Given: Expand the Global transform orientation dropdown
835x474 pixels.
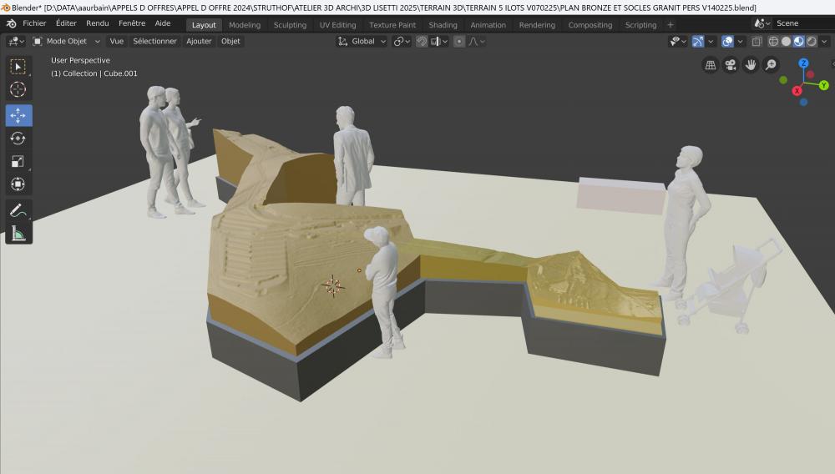Looking at the screenshot, I should [363, 41].
